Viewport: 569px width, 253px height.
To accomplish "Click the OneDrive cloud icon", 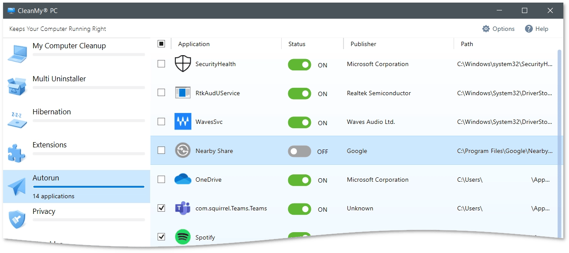I will coord(183,179).
